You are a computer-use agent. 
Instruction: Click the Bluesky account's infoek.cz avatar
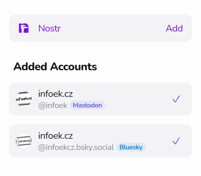[x=24, y=141]
